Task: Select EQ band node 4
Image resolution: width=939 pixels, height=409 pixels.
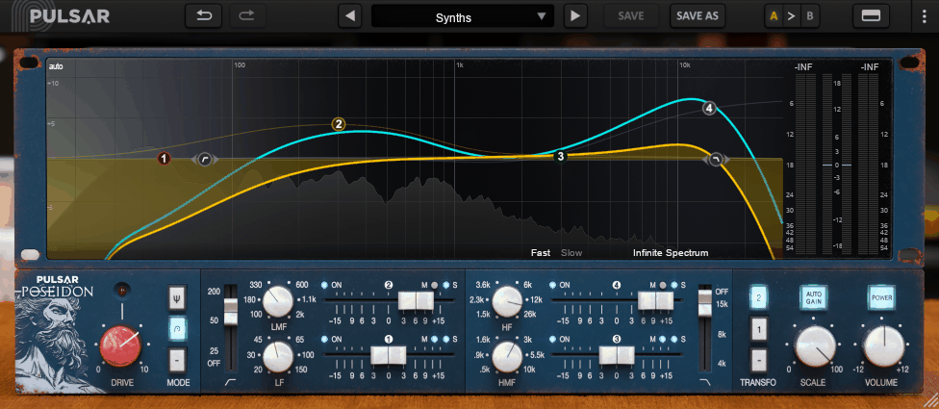Action: pos(709,109)
